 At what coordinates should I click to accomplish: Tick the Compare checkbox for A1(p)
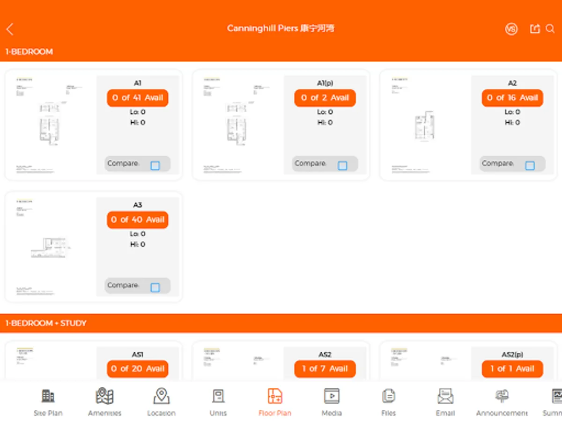(x=342, y=166)
